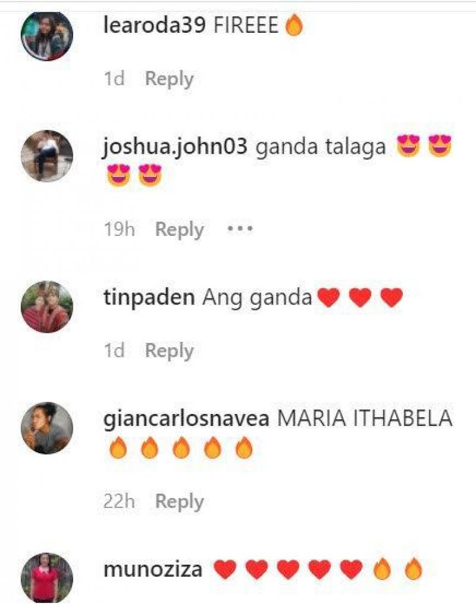Open learoda39's profile picture
Image resolution: width=476 pixels, height=604 pixels.
(x=46, y=36)
